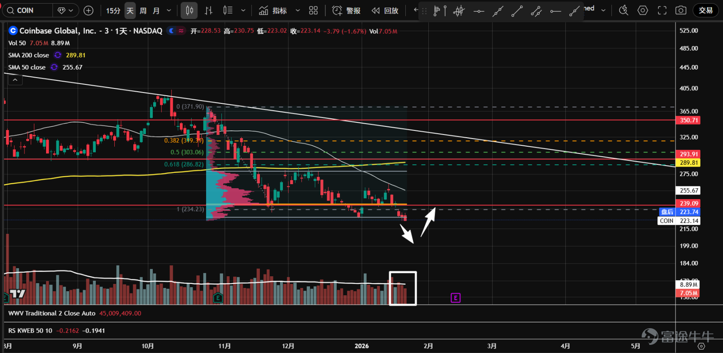Screen dimensions: 723x353
Task: Select the candlestick chart type
Action: (189, 10)
